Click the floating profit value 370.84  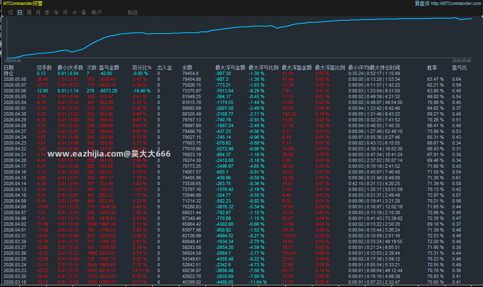pyautogui.click(x=289, y=253)
